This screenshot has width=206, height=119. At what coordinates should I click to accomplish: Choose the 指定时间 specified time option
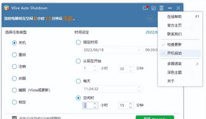click(78, 42)
